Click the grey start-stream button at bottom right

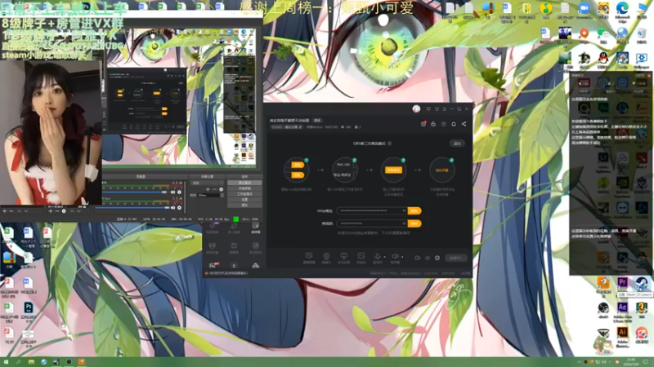pos(456,258)
